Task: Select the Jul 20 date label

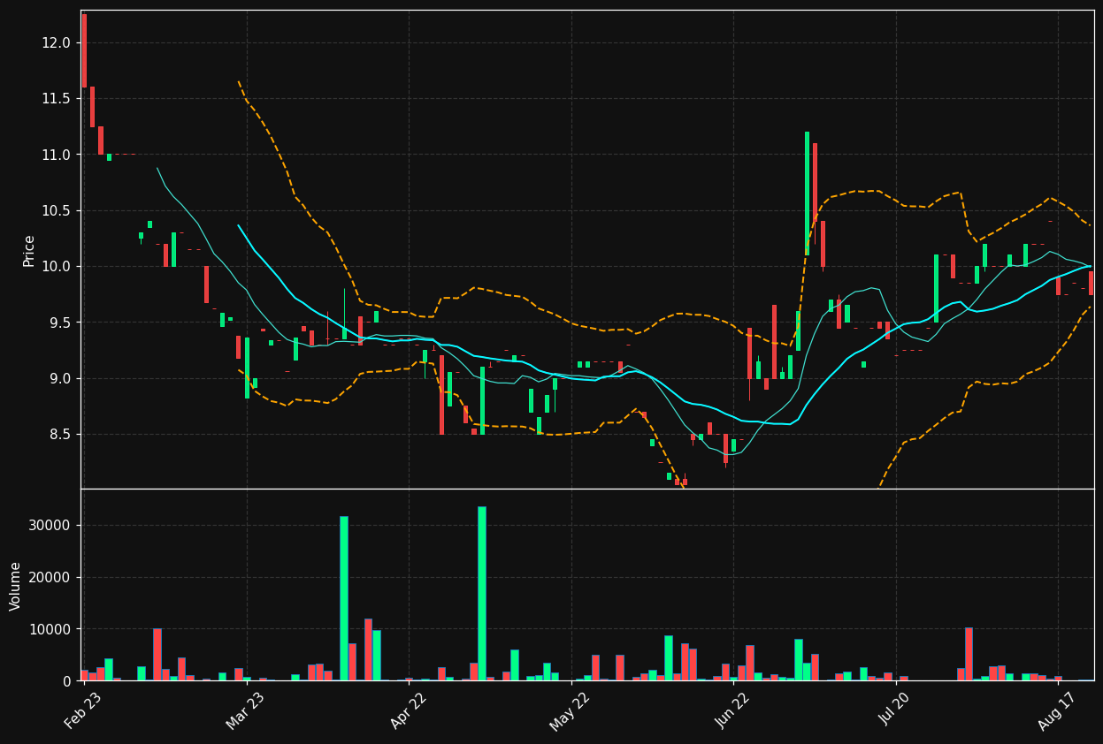Action: (x=894, y=710)
